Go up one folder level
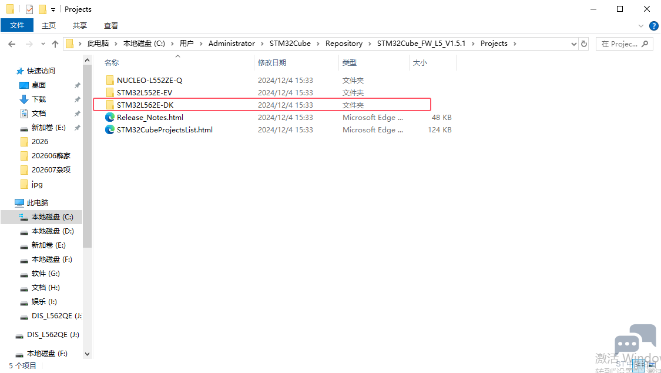The width and height of the screenshot is (661, 373). 55,44
